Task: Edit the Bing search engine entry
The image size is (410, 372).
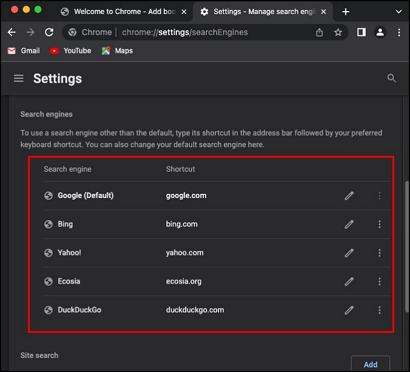Action: click(349, 224)
